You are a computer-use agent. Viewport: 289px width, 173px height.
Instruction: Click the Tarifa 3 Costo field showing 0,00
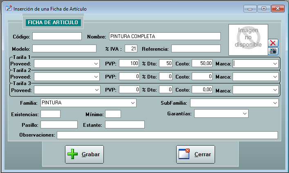coord(202,90)
